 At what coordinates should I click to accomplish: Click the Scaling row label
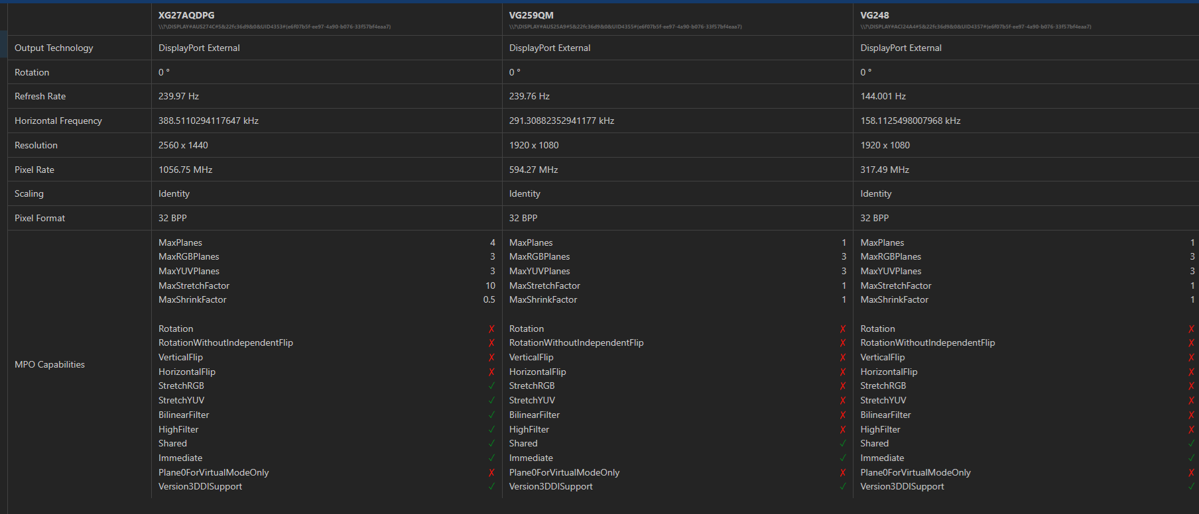(x=29, y=193)
